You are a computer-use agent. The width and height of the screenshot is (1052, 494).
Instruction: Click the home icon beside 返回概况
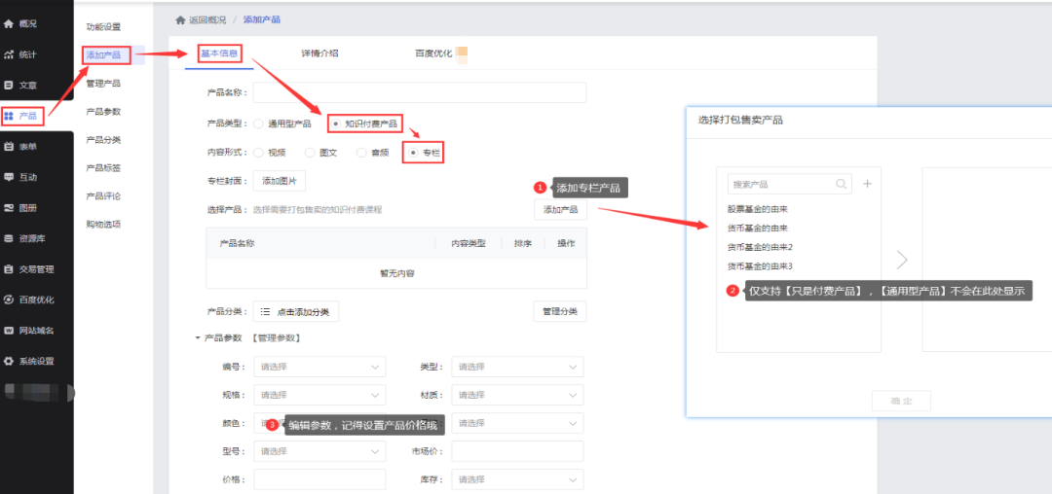pos(180,19)
